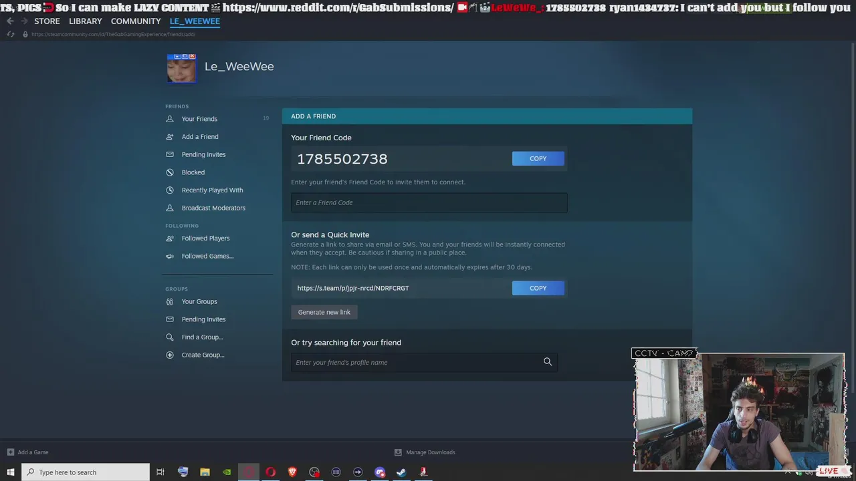Open Recently Played With
This screenshot has width=856, height=481.
[212, 190]
